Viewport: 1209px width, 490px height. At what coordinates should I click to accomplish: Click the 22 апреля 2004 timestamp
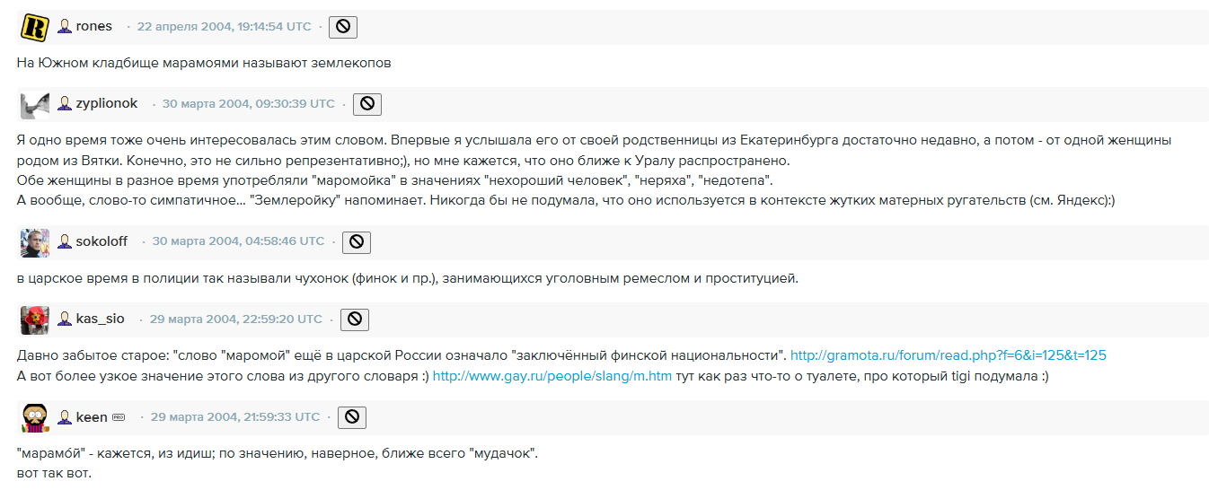(x=224, y=27)
